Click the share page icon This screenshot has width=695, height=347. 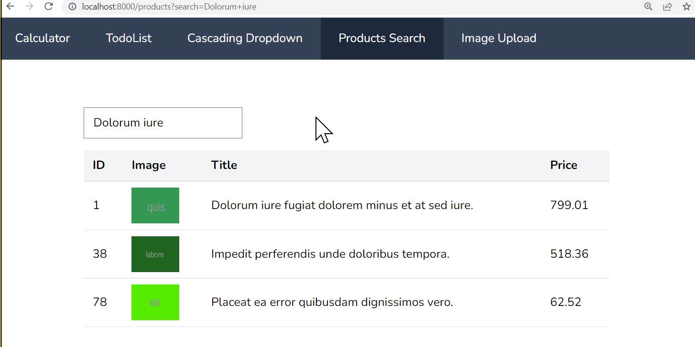(667, 7)
